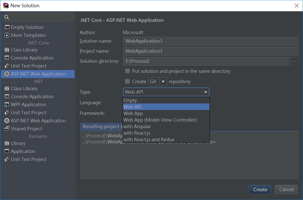Tick the Create Git repository checkbox
The height and width of the screenshot is (200, 303).
pyautogui.click(x=127, y=81)
